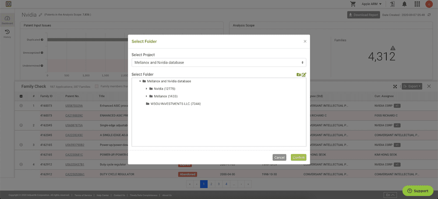Open Contact Us footer link

(119, 195)
